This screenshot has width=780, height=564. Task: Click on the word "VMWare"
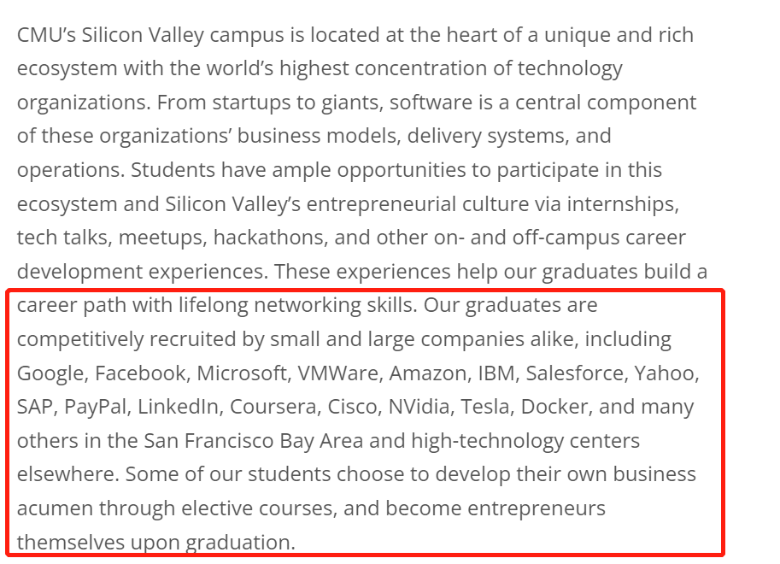tap(337, 373)
